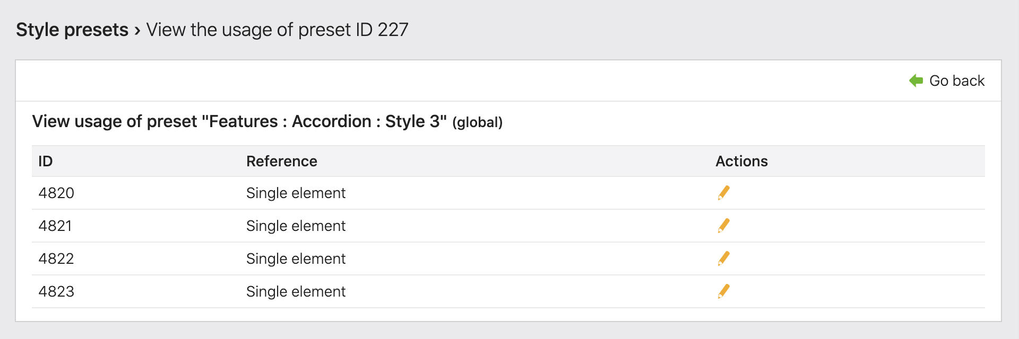The width and height of the screenshot is (1019, 339).
Task: Open the Style presets breadcrumb link
Action: [72, 29]
